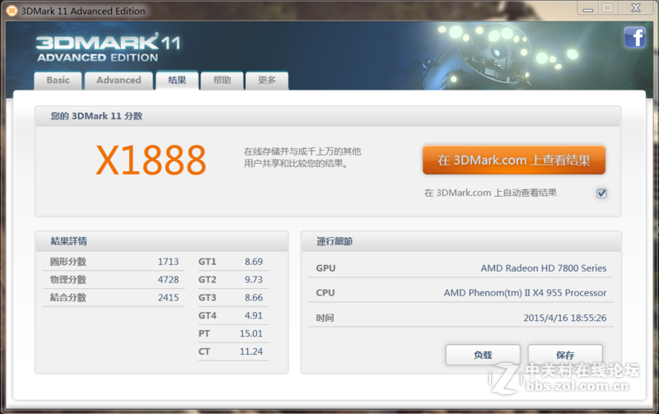Screen dimensions: 659x414
Task: Close the 3DMark 11 window
Action: coord(636,8)
